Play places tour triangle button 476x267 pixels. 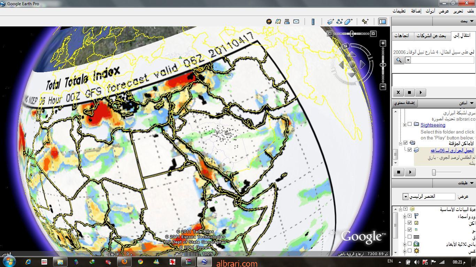tap(410, 172)
